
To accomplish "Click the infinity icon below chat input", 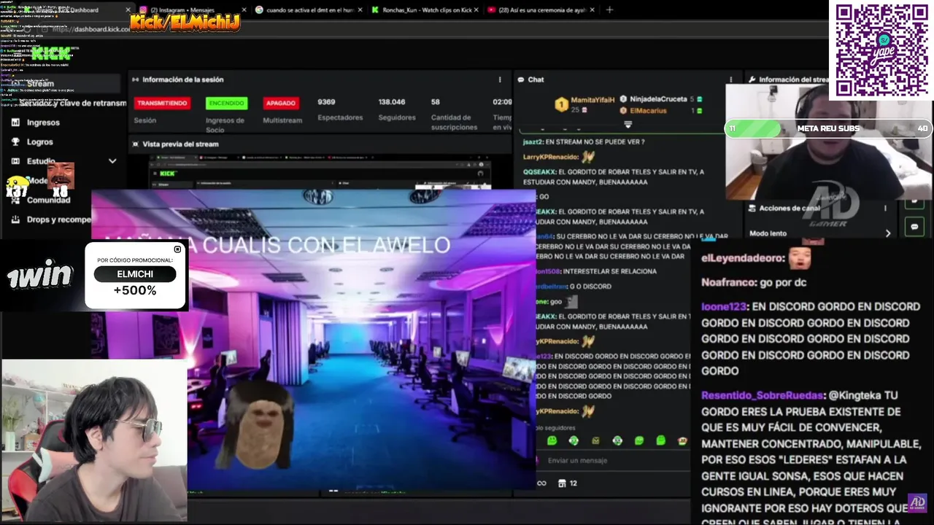I will 541,483.
